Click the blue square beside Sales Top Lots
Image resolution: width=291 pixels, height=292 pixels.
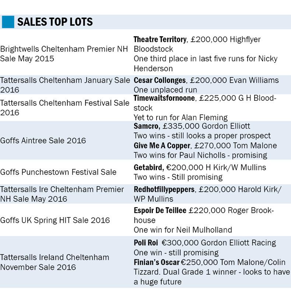click(x=8, y=22)
